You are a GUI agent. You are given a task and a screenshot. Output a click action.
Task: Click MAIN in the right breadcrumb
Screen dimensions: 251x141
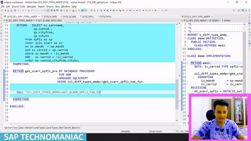(227, 21)
